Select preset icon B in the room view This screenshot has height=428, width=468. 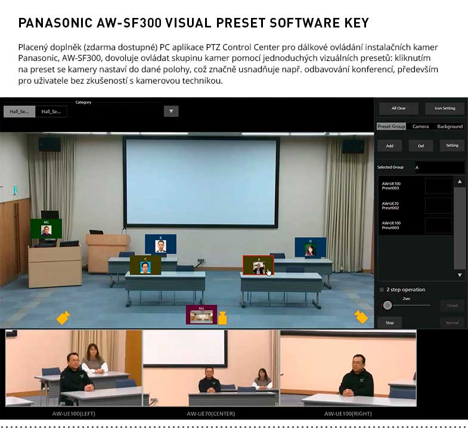(x=160, y=245)
